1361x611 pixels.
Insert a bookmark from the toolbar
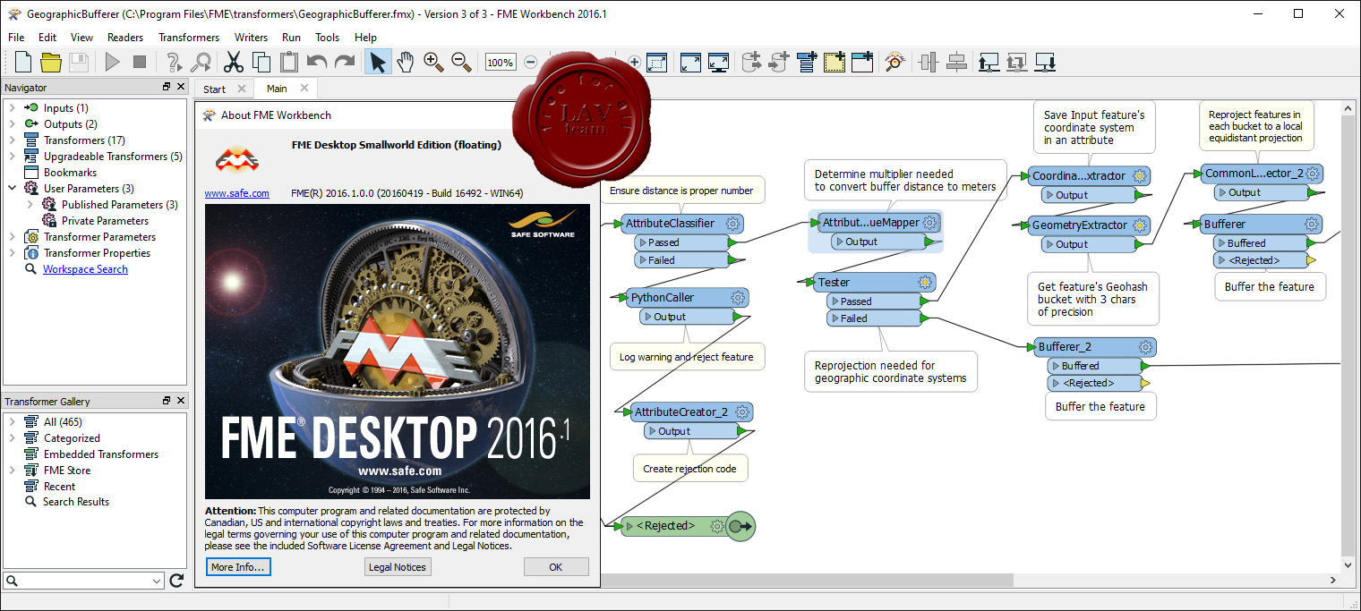[x=862, y=62]
